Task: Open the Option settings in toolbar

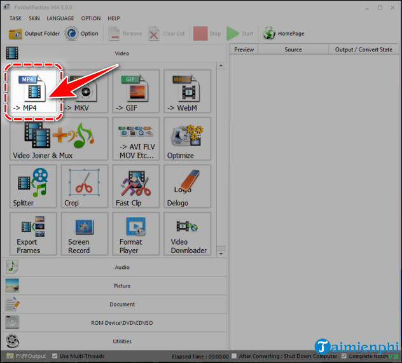Action: click(81, 34)
